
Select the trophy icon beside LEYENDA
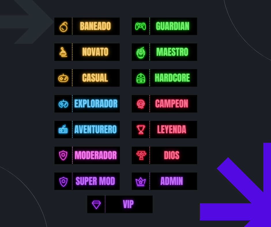pyautogui.click(x=141, y=130)
